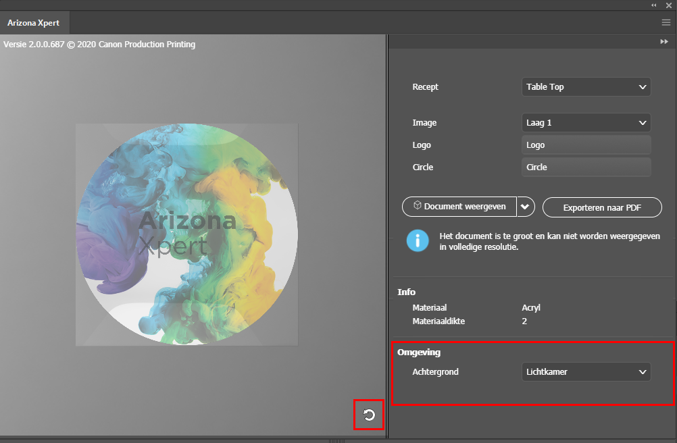Click the Materiaaldikte value '2'
677x443 pixels.
[524, 321]
